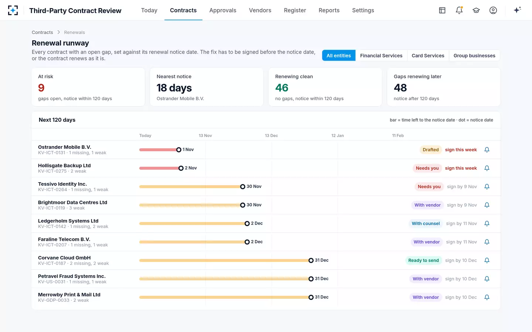This screenshot has width=532, height=332.
Task: Open Corvane Cloud GmbH contract row
Action: [266, 260]
